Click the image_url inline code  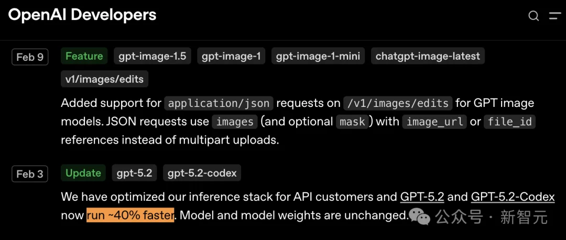(x=435, y=122)
